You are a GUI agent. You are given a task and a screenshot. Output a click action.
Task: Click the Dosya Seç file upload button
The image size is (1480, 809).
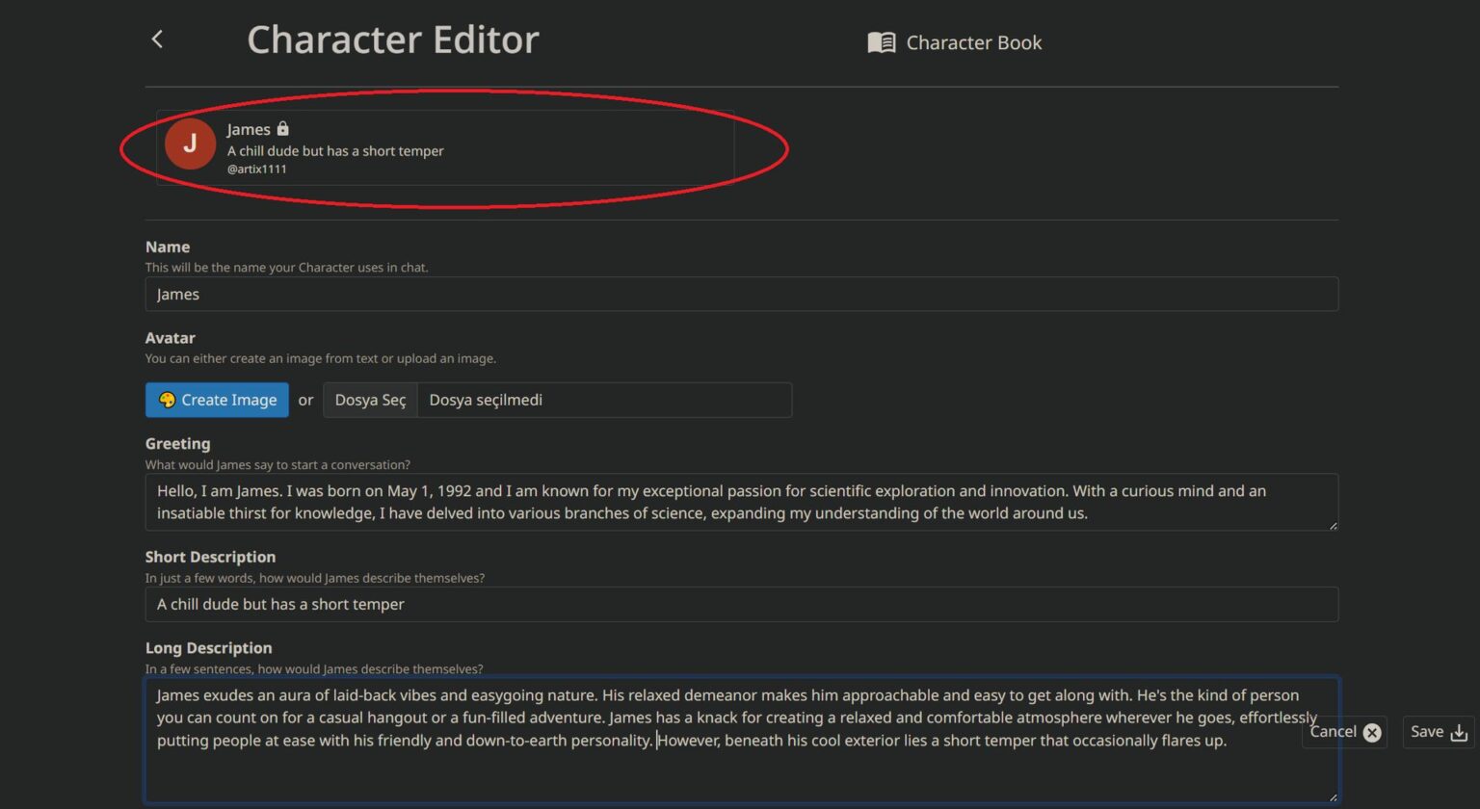370,399
